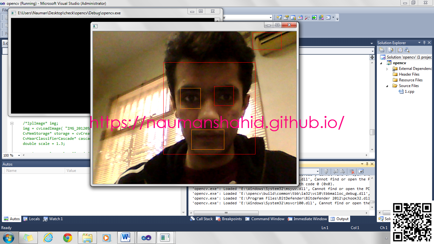Open Solution Explorer window position dropdown
Screen dimensions: 434x244
tap(419, 43)
